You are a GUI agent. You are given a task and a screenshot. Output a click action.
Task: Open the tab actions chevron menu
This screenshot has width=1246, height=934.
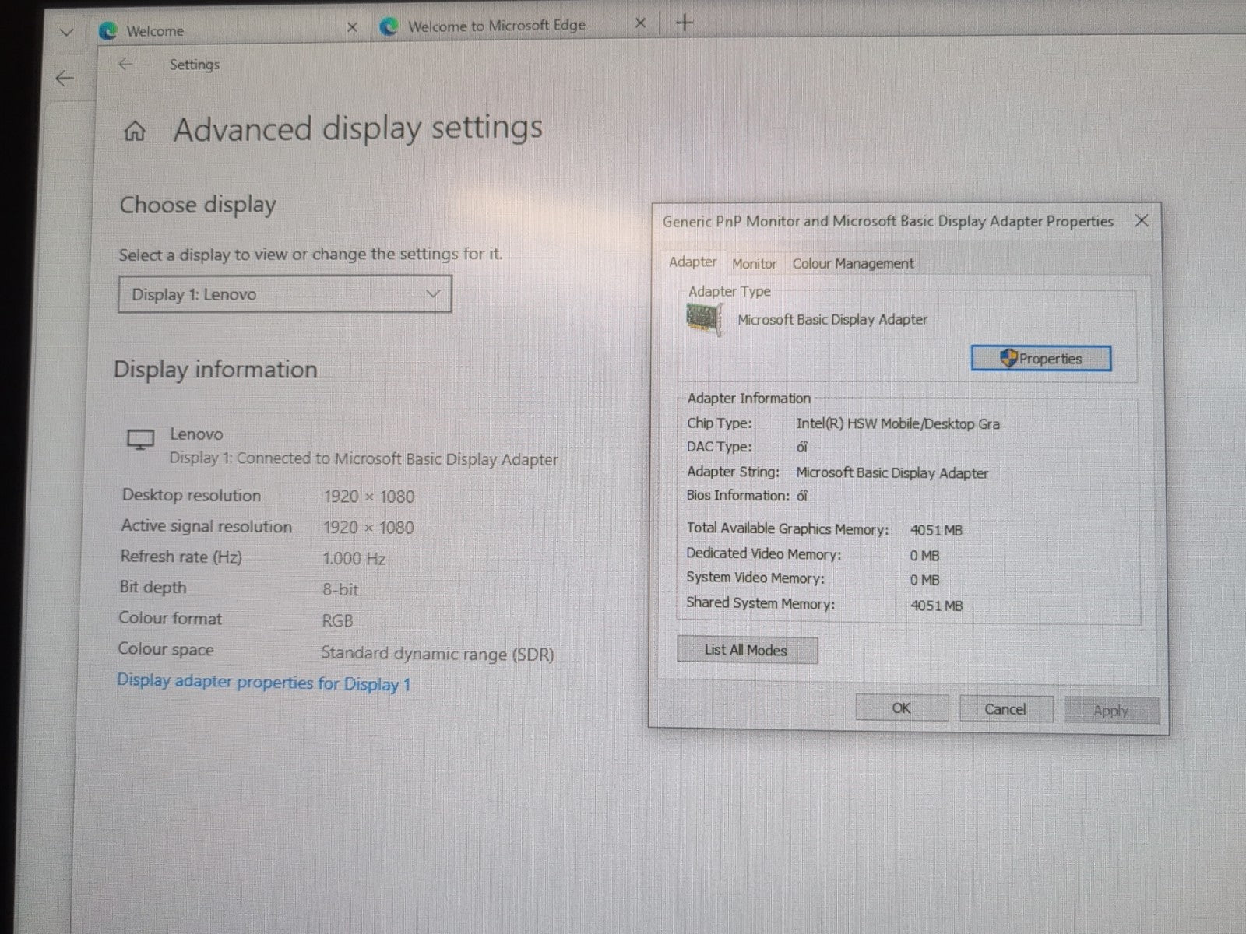click(67, 33)
